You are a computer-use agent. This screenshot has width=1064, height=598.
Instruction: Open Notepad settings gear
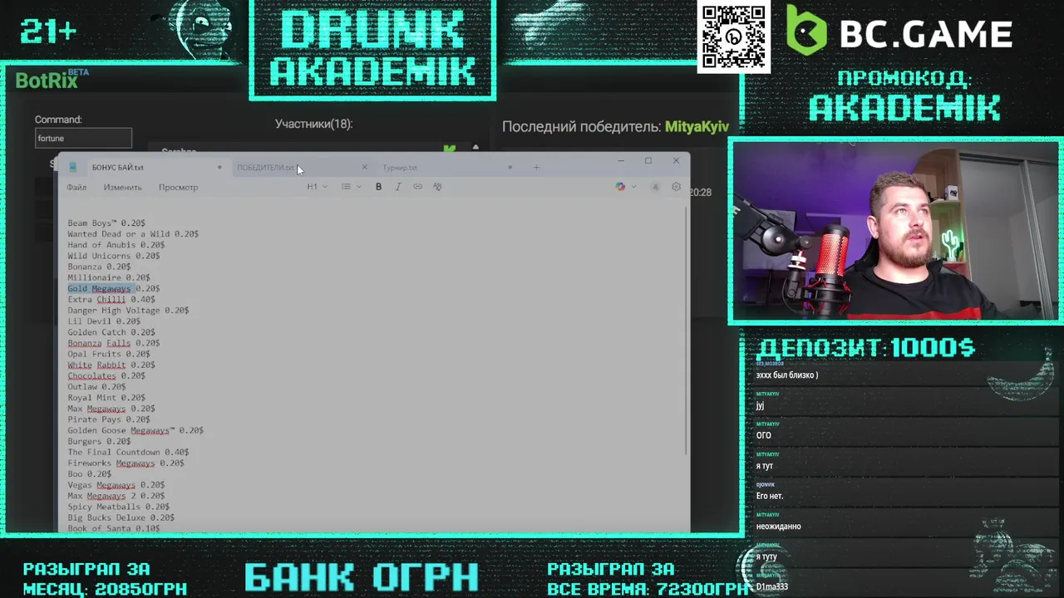pyautogui.click(x=676, y=187)
